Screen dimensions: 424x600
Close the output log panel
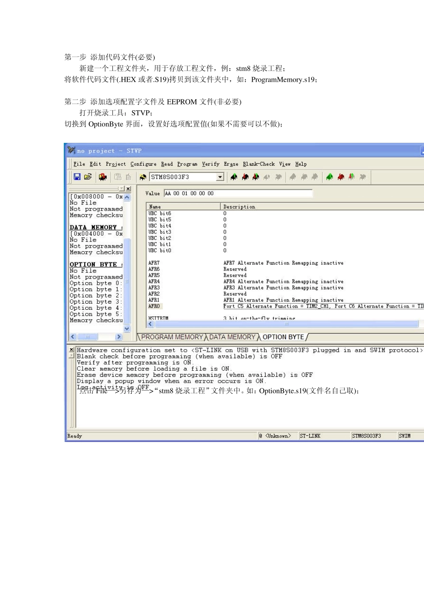click(71, 350)
